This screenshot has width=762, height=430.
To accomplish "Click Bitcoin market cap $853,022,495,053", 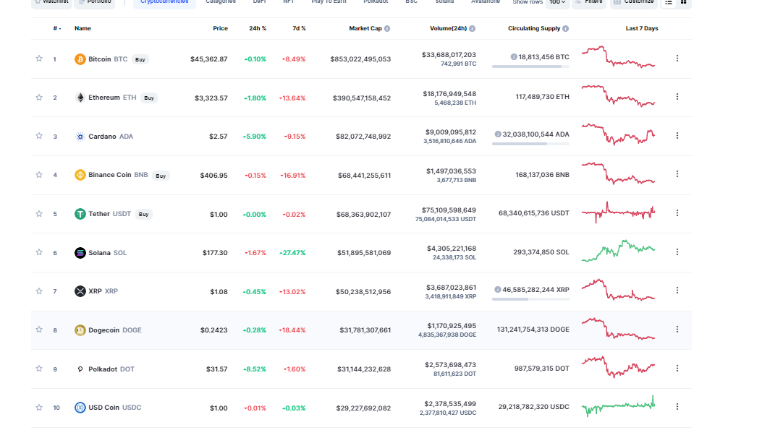I will click(x=360, y=59).
